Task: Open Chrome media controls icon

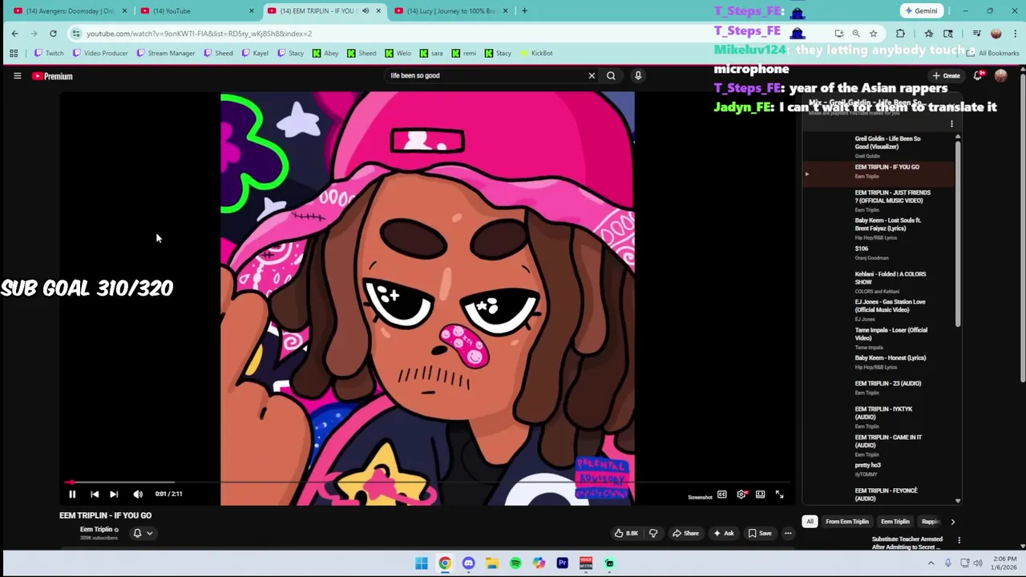Action: 976,34
